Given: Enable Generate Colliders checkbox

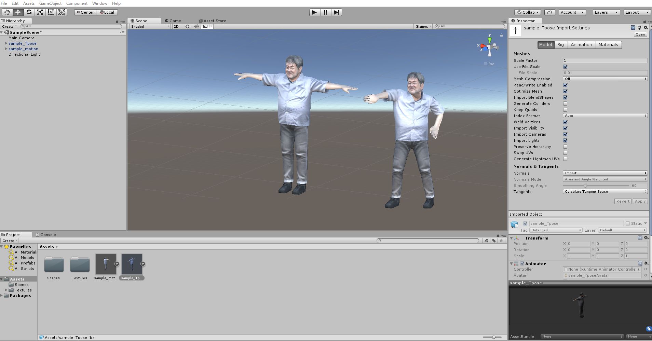Looking at the screenshot, I should point(565,104).
